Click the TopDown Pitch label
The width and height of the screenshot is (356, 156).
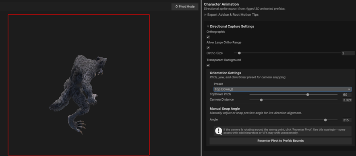pos(220,94)
